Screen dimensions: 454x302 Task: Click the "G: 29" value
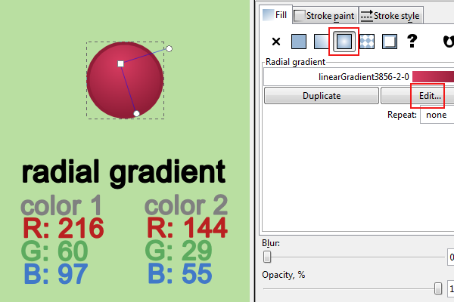click(x=179, y=251)
